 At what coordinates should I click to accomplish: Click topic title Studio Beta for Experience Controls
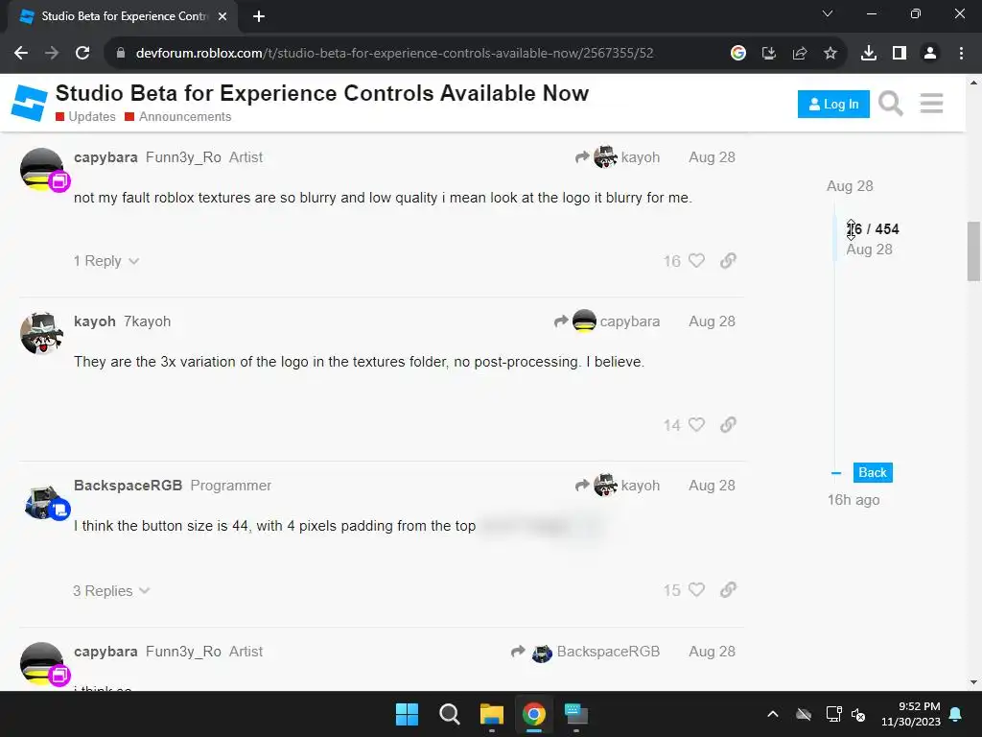322,93
